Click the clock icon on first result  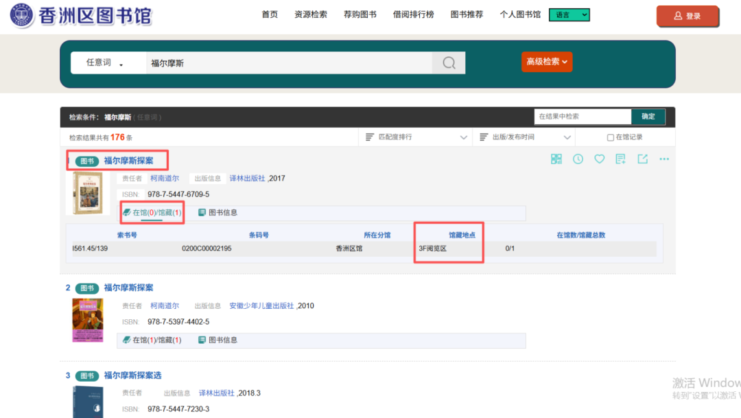[578, 159]
